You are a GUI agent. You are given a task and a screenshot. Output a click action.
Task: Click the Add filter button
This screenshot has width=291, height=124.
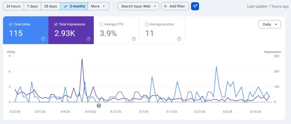click(175, 6)
